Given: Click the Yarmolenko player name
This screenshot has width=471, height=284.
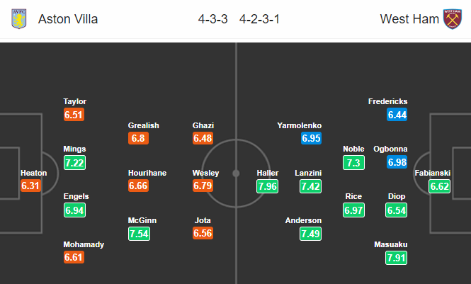Looking at the screenshot, I should (x=299, y=125).
